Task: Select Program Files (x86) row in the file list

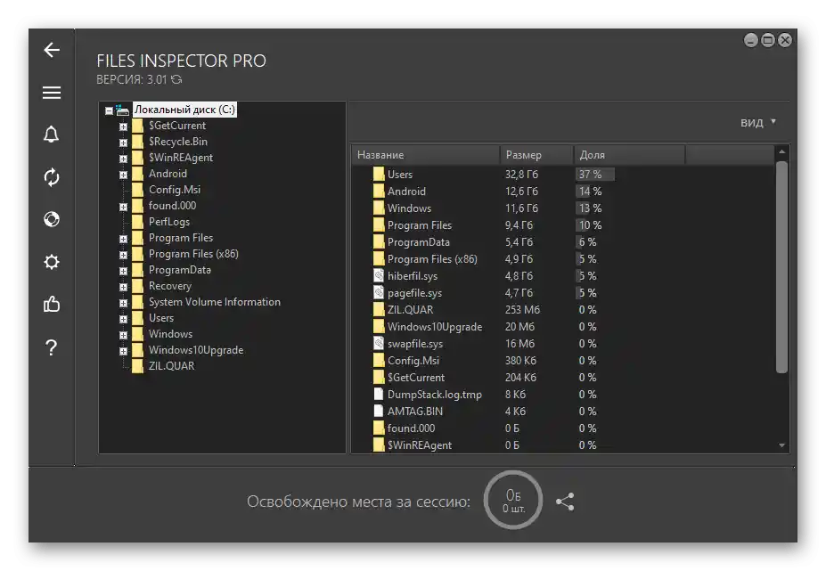Action: coord(564,258)
